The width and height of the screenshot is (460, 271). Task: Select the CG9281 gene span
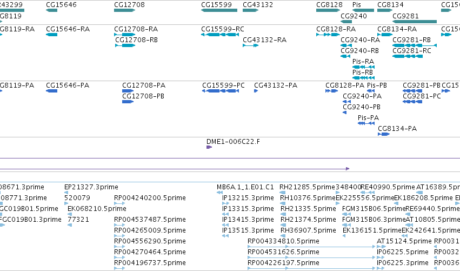tap(415, 22)
